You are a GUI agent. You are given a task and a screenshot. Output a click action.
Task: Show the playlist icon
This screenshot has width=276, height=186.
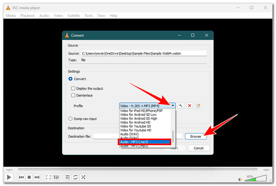(x=68, y=177)
